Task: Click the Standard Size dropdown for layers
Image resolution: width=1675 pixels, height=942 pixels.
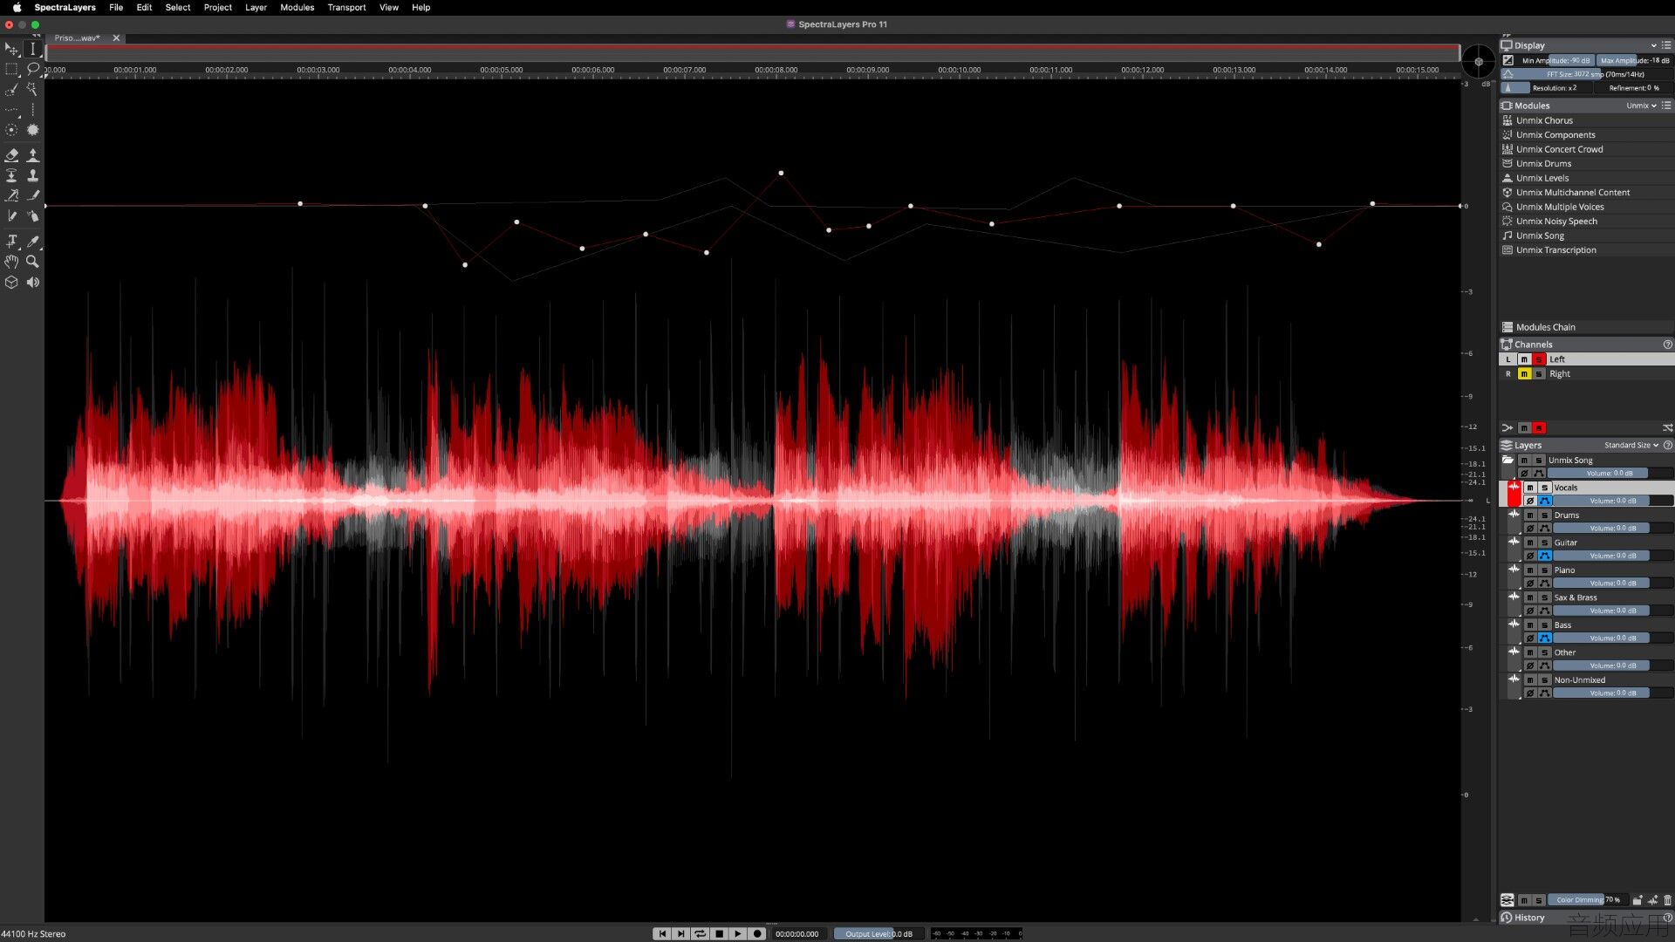Action: [x=1634, y=445]
